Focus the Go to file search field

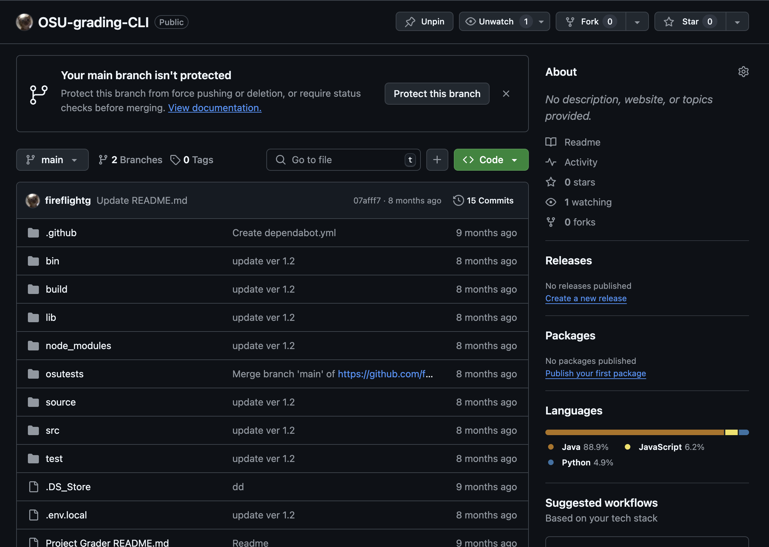tap(343, 160)
